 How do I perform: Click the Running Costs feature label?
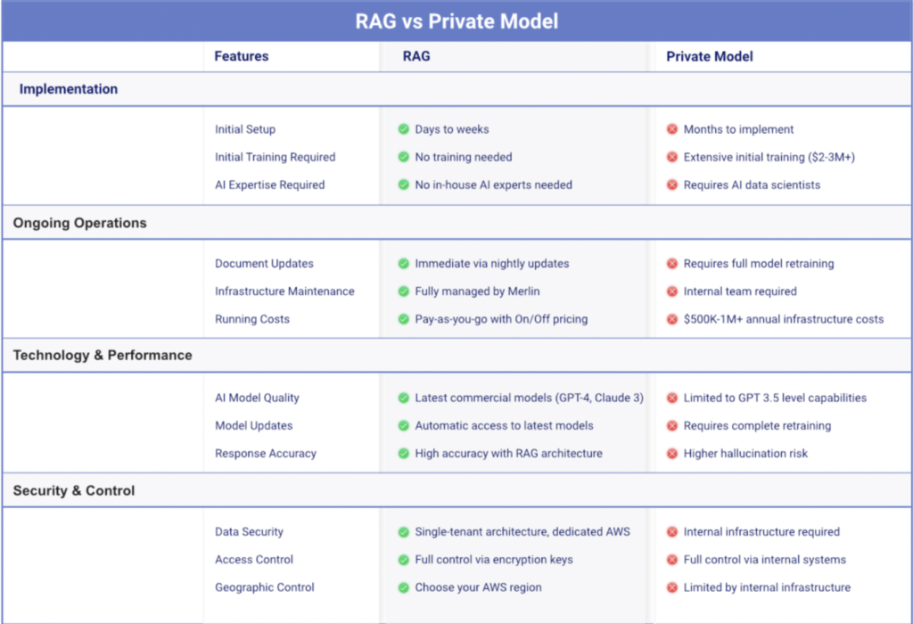pyautogui.click(x=252, y=319)
